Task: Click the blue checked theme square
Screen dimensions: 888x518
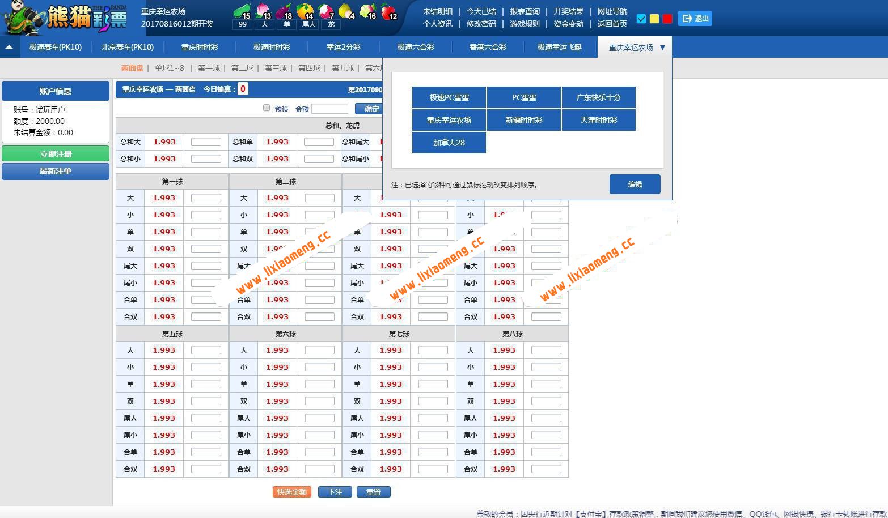Action: coord(641,19)
